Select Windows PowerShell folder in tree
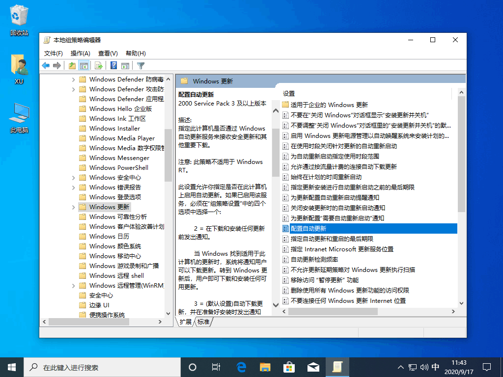Viewport: 503px width, 377px height. tap(118, 168)
